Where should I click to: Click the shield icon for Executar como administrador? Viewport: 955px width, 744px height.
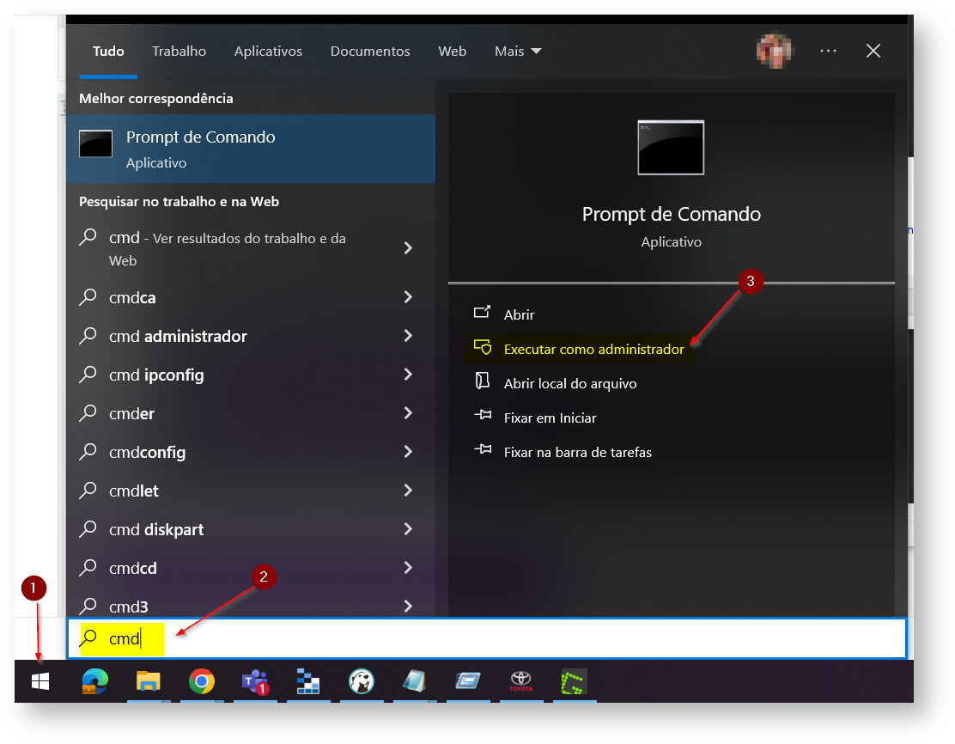[x=483, y=347]
